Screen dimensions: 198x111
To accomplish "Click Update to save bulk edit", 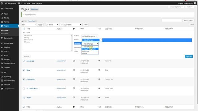I will click(189, 56).
